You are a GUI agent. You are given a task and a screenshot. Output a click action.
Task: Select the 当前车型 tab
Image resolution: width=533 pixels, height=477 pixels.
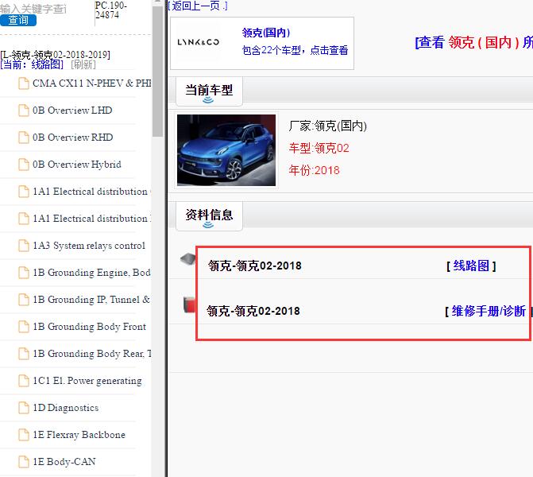click(209, 91)
